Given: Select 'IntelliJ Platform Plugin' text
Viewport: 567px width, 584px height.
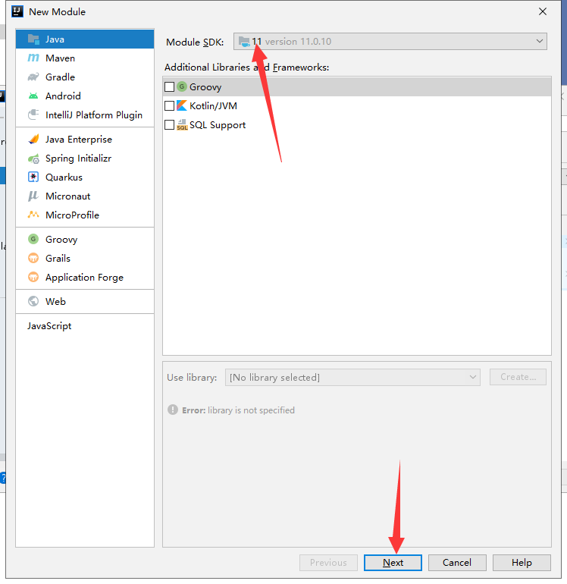Looking at the screenshot, I should (x=94, y=115).
